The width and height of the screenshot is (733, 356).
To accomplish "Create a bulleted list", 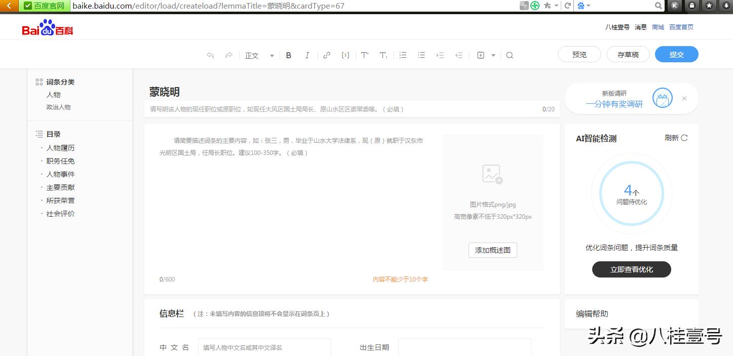I will pyautogui.click(x=421, y=55).
